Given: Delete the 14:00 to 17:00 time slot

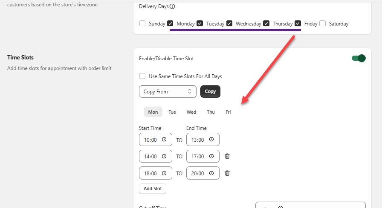Looking at the screenshot, I should click(227, 156).
